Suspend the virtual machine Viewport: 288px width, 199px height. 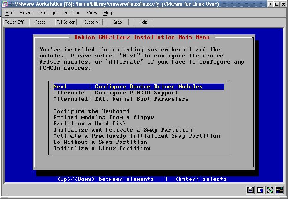coord(92,22)
